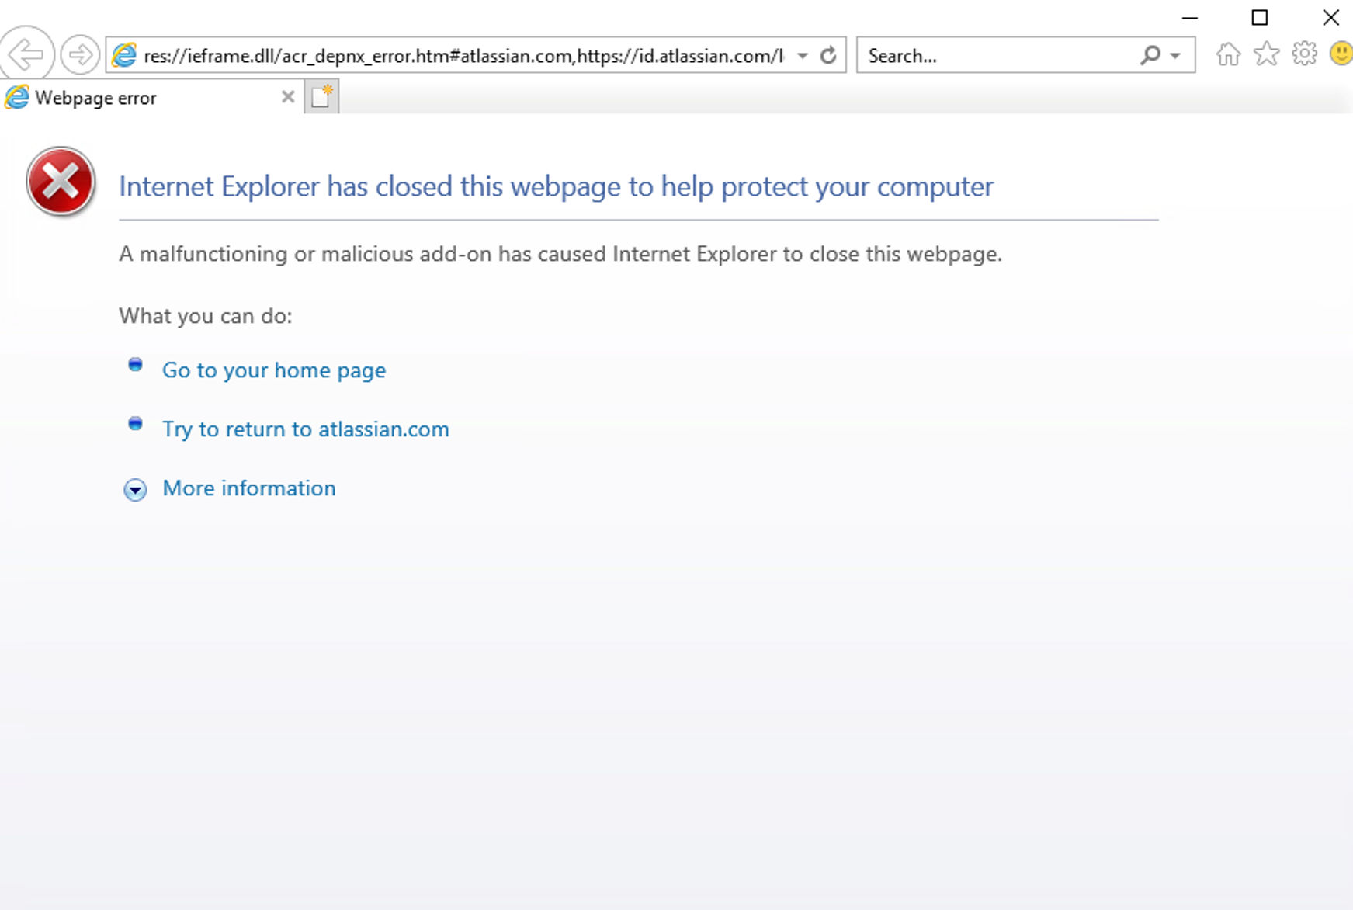Click the Back navigation arrow
Viewport: 1353px width, 910px height.
(x=26, y=54)
